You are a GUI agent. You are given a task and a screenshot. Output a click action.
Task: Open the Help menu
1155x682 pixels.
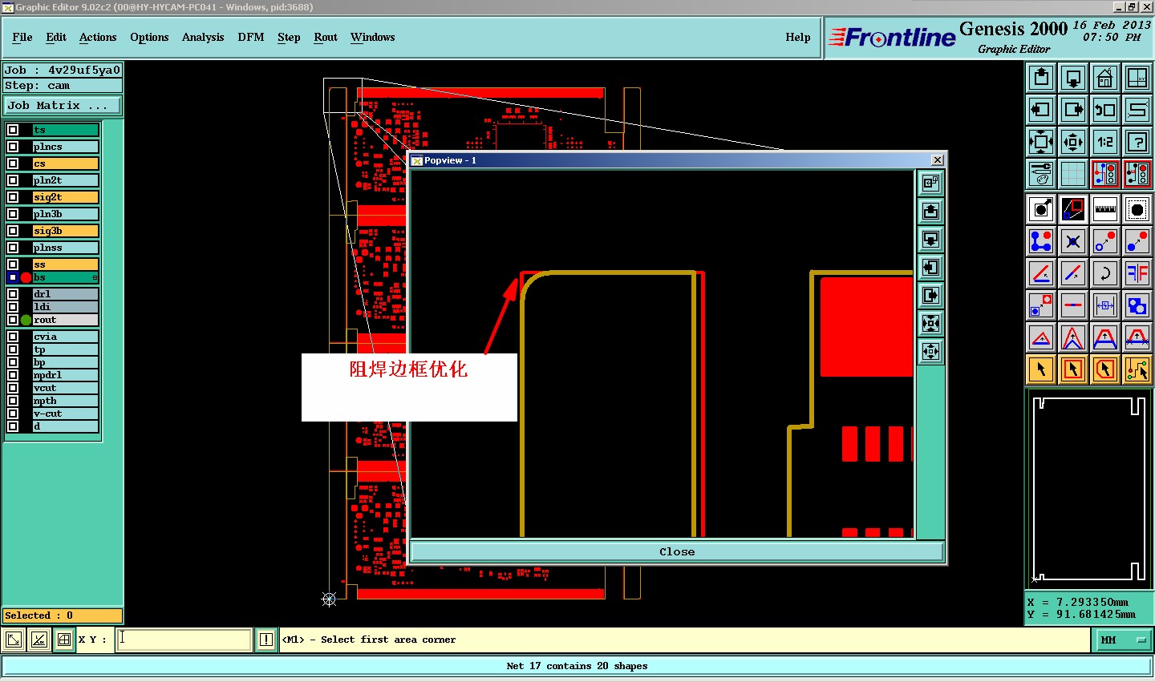pyautogui.click(x=798, y=37)
